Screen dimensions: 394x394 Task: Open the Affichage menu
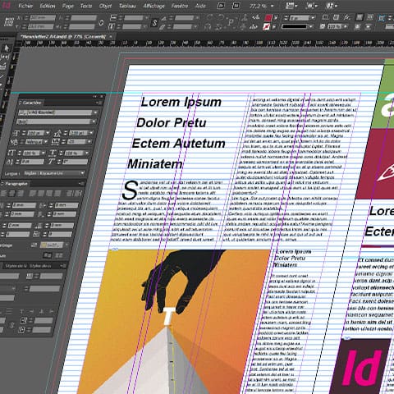point(153,6)
